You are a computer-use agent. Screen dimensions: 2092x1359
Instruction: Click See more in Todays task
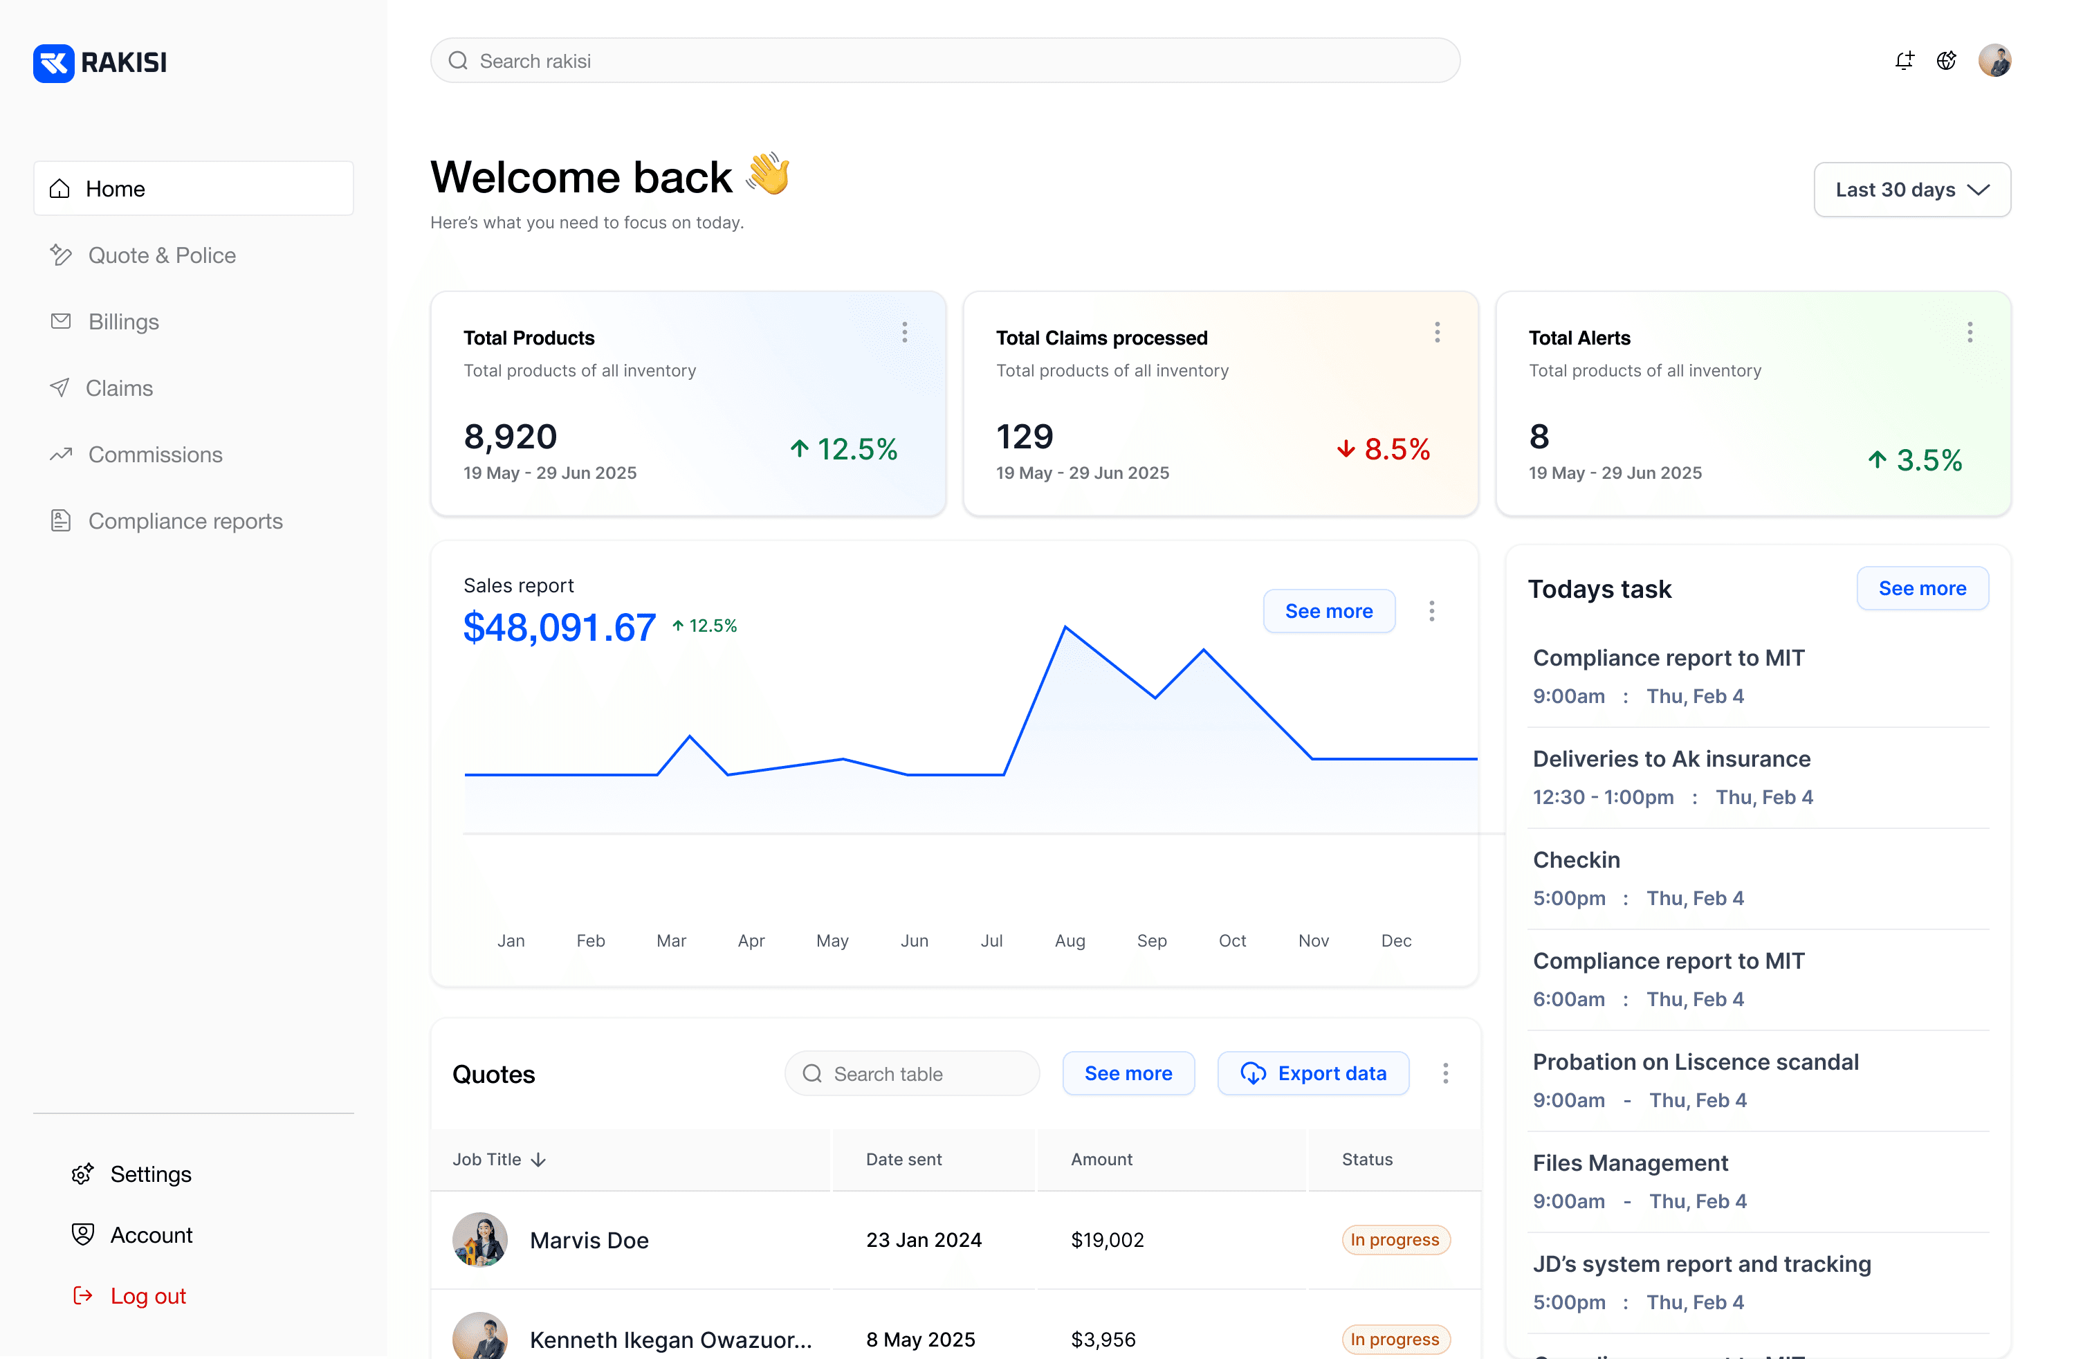1922,588
